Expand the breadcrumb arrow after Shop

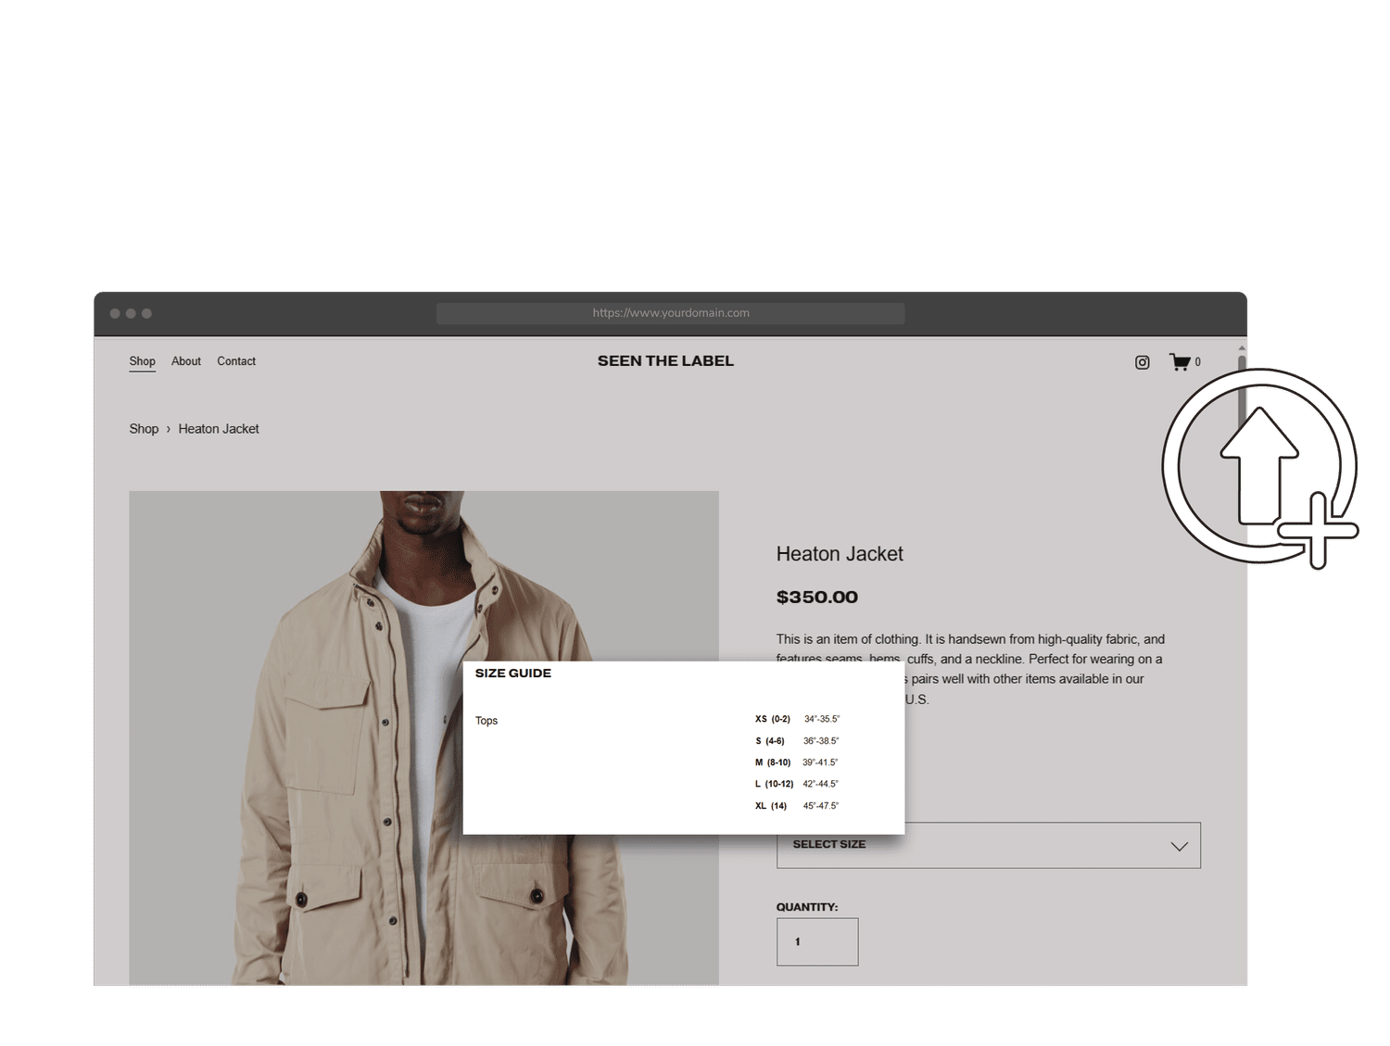168,429
